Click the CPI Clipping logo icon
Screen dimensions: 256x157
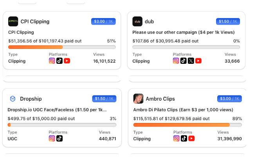click(13, 21)
